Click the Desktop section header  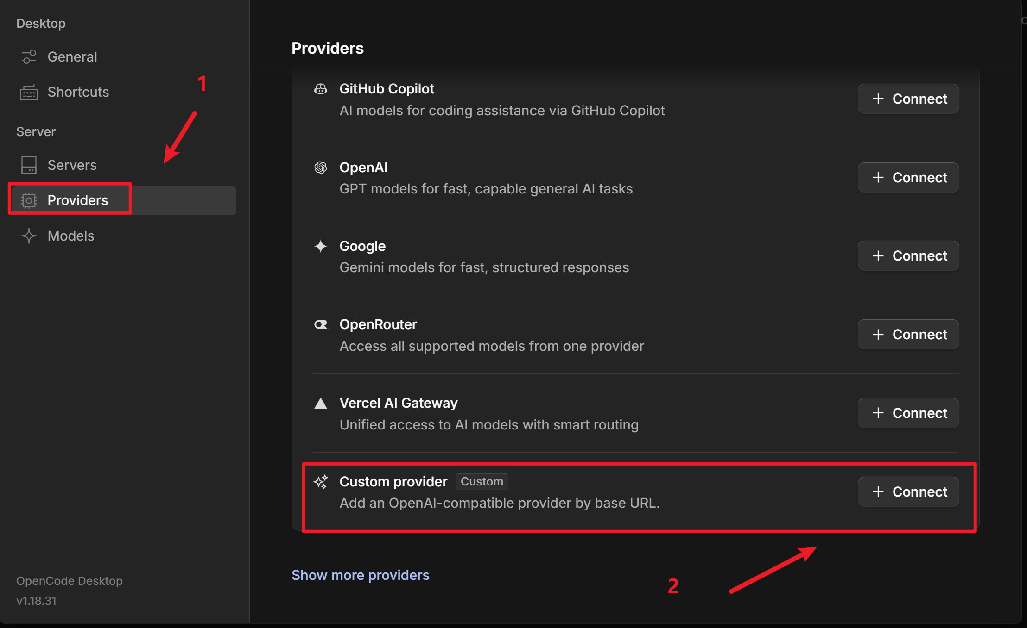41,24
